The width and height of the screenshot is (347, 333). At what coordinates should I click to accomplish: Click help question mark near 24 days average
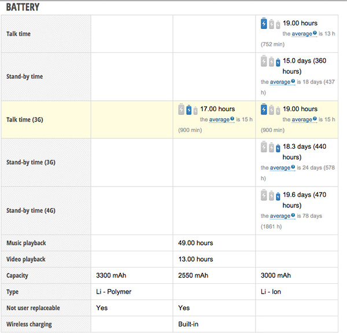pos(293,168)
